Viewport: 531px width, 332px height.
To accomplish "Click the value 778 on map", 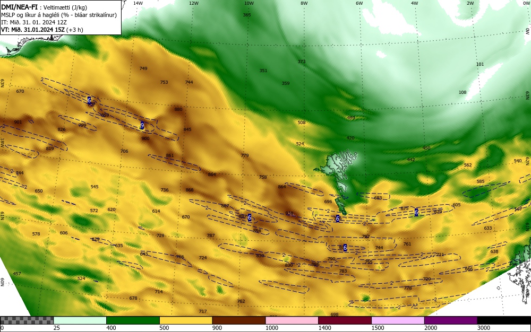I will pyautogui.click(x=408, y=288).
